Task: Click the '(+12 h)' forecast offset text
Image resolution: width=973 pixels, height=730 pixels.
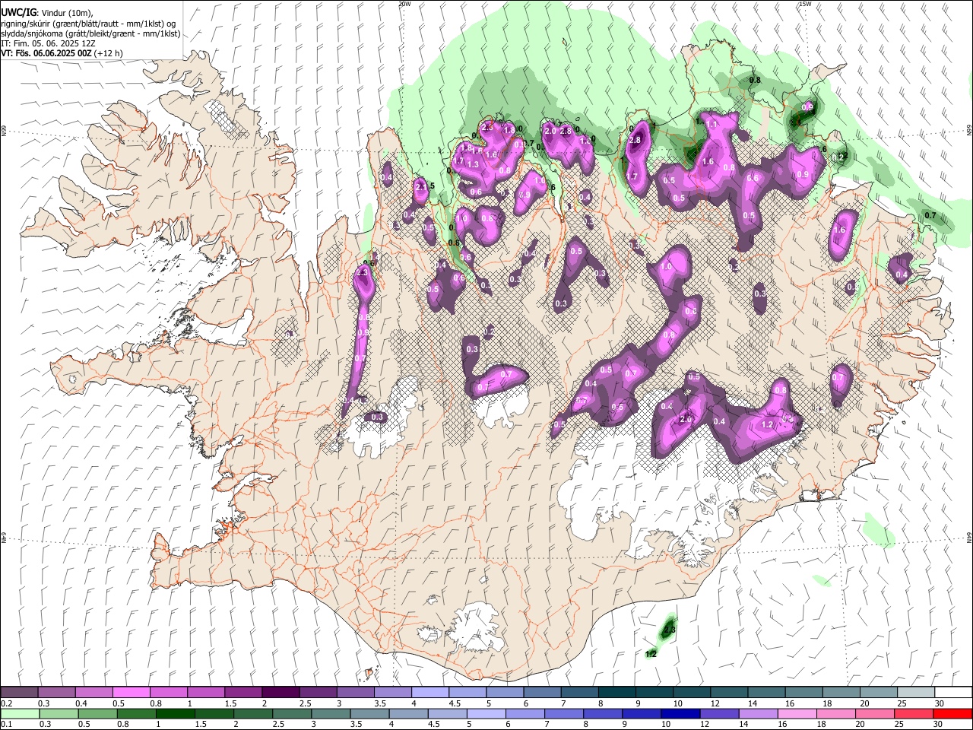Action: (109, 53)
